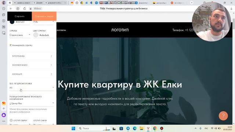235x132 pixels.
Task: Click the 'Купите квартиру в ЖК Елки' heading
Action: point(120,84)
